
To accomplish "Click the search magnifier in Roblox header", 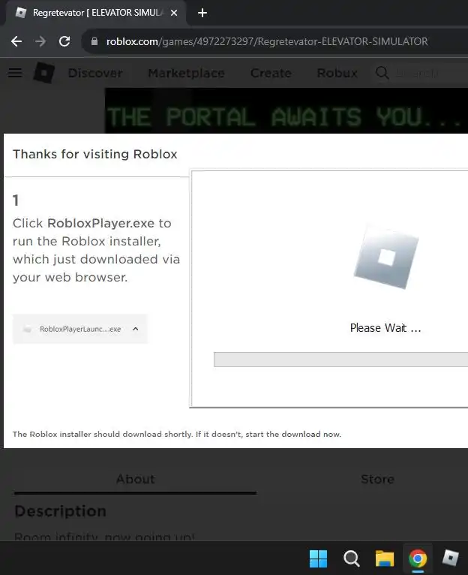I will pyautogui.click(x=382, y=73).
